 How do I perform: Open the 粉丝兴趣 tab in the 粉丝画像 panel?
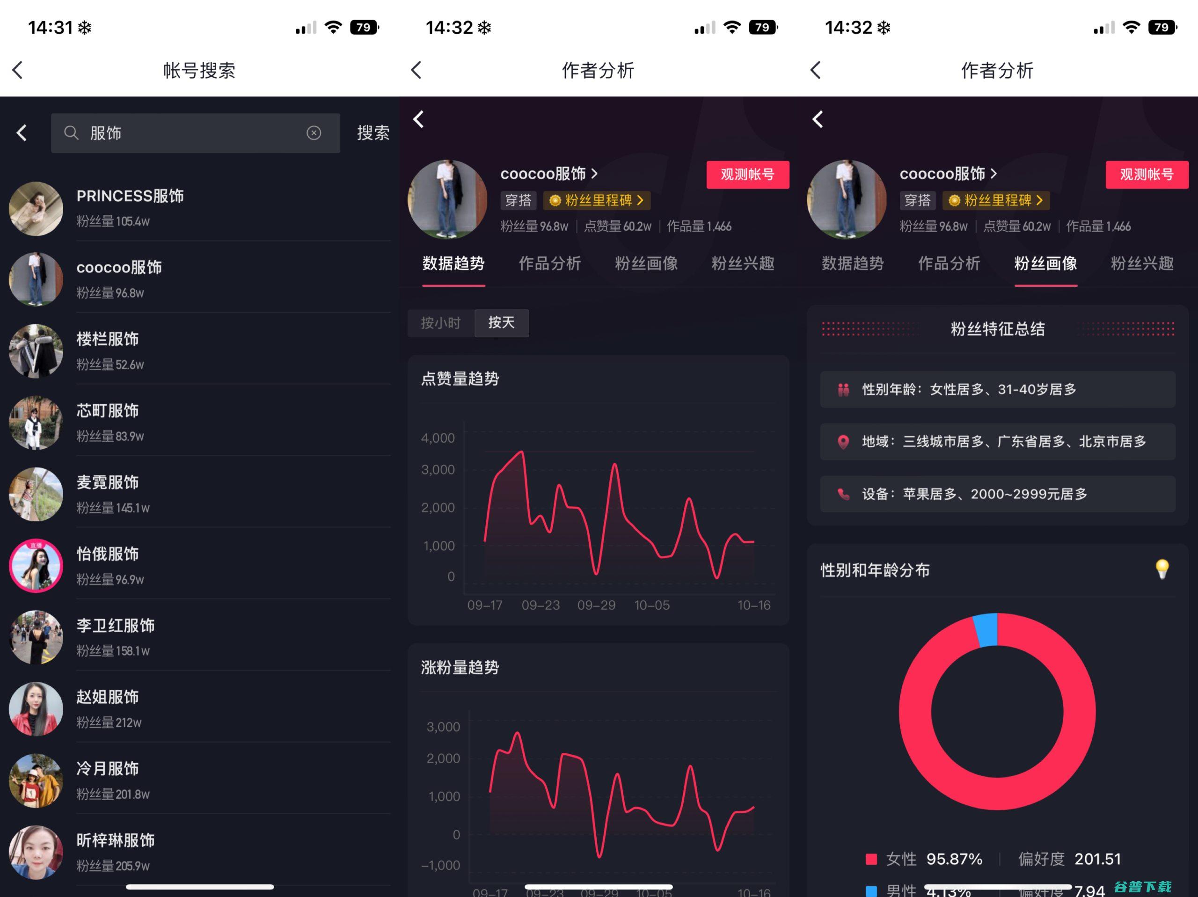[1142, 263]
